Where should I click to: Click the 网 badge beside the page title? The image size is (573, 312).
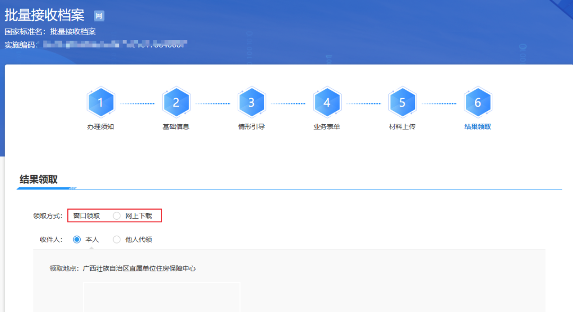tap(99, 15)
